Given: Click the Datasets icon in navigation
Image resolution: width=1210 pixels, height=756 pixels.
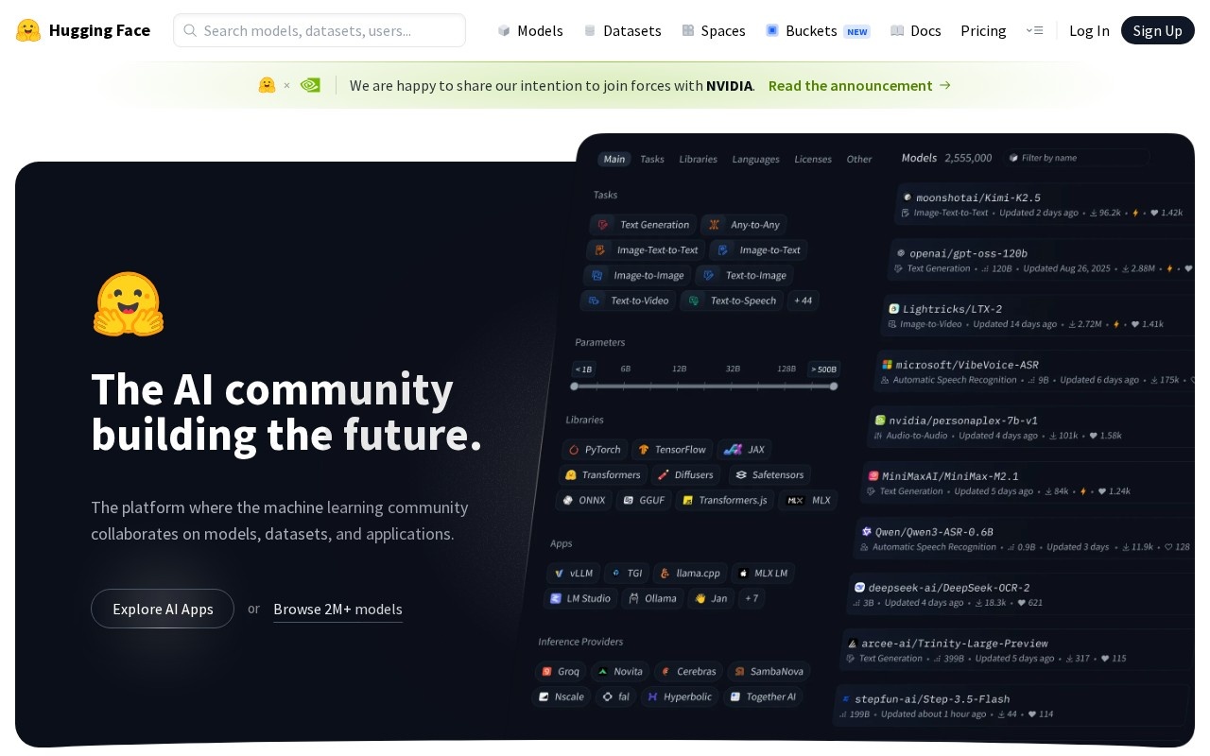Looking at the screenshot, I should tap(590, 30).
